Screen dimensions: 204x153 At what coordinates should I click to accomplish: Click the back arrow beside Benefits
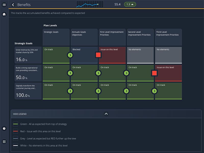pyautogui.click(x=13, y=5)
